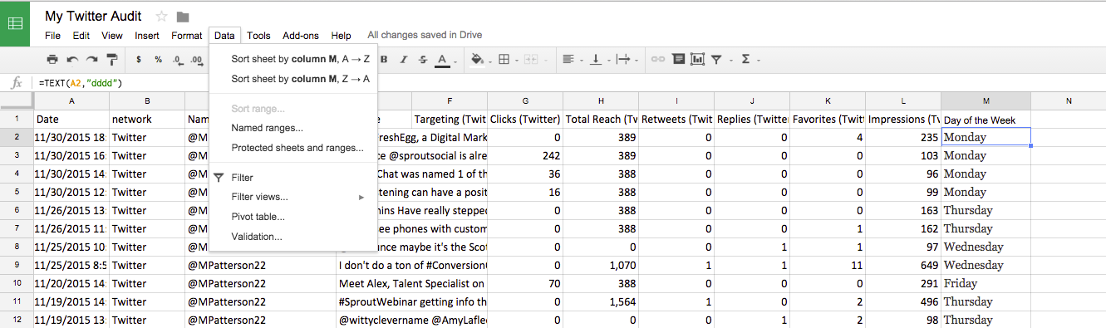The width and height of the screenshot is (1106, 328).
Task: Click the insert link icon
Action: pyautogui.click(x=658, y=60)
